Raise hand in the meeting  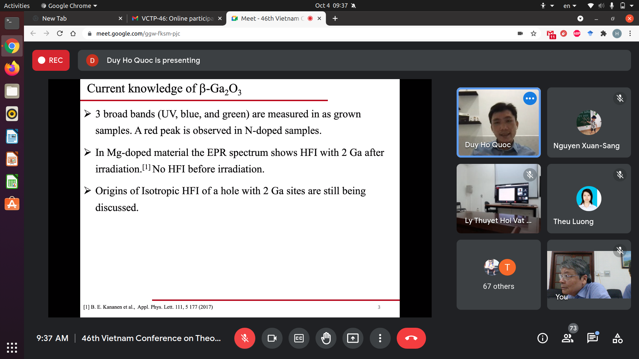pyautogui.click(x=326, y=338)
